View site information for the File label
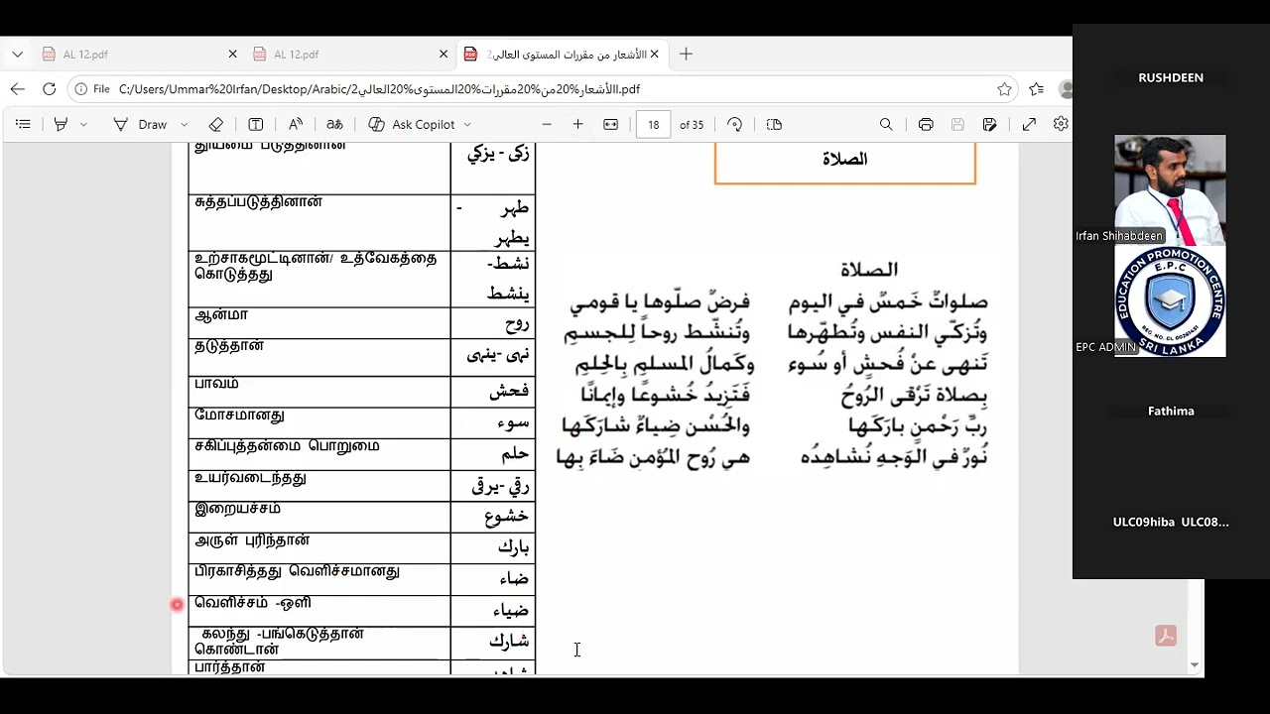 (x=92, y=89)
